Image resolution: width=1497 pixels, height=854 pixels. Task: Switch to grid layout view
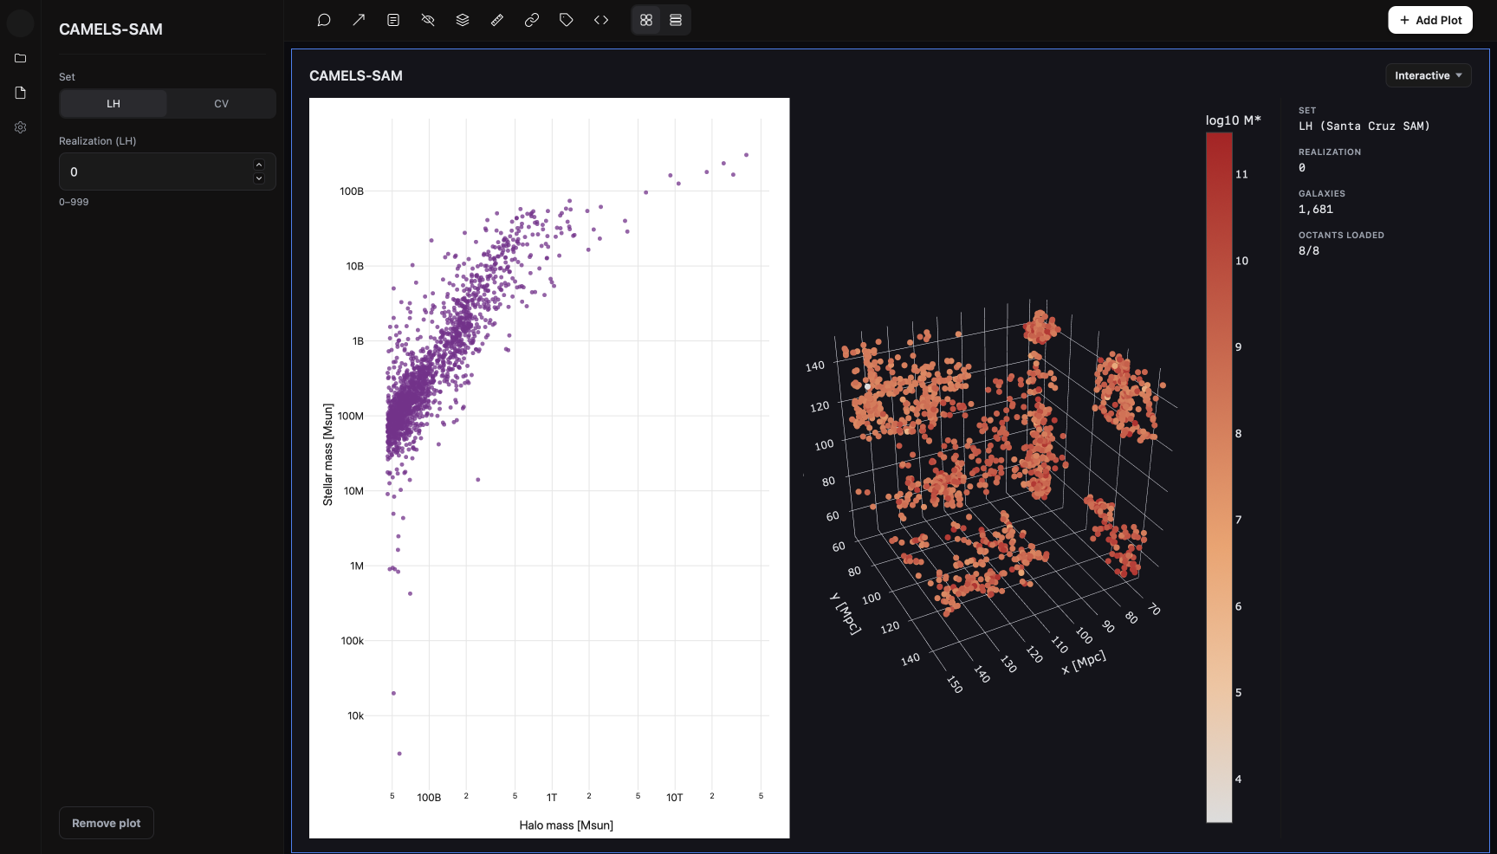tap(646, 20)
